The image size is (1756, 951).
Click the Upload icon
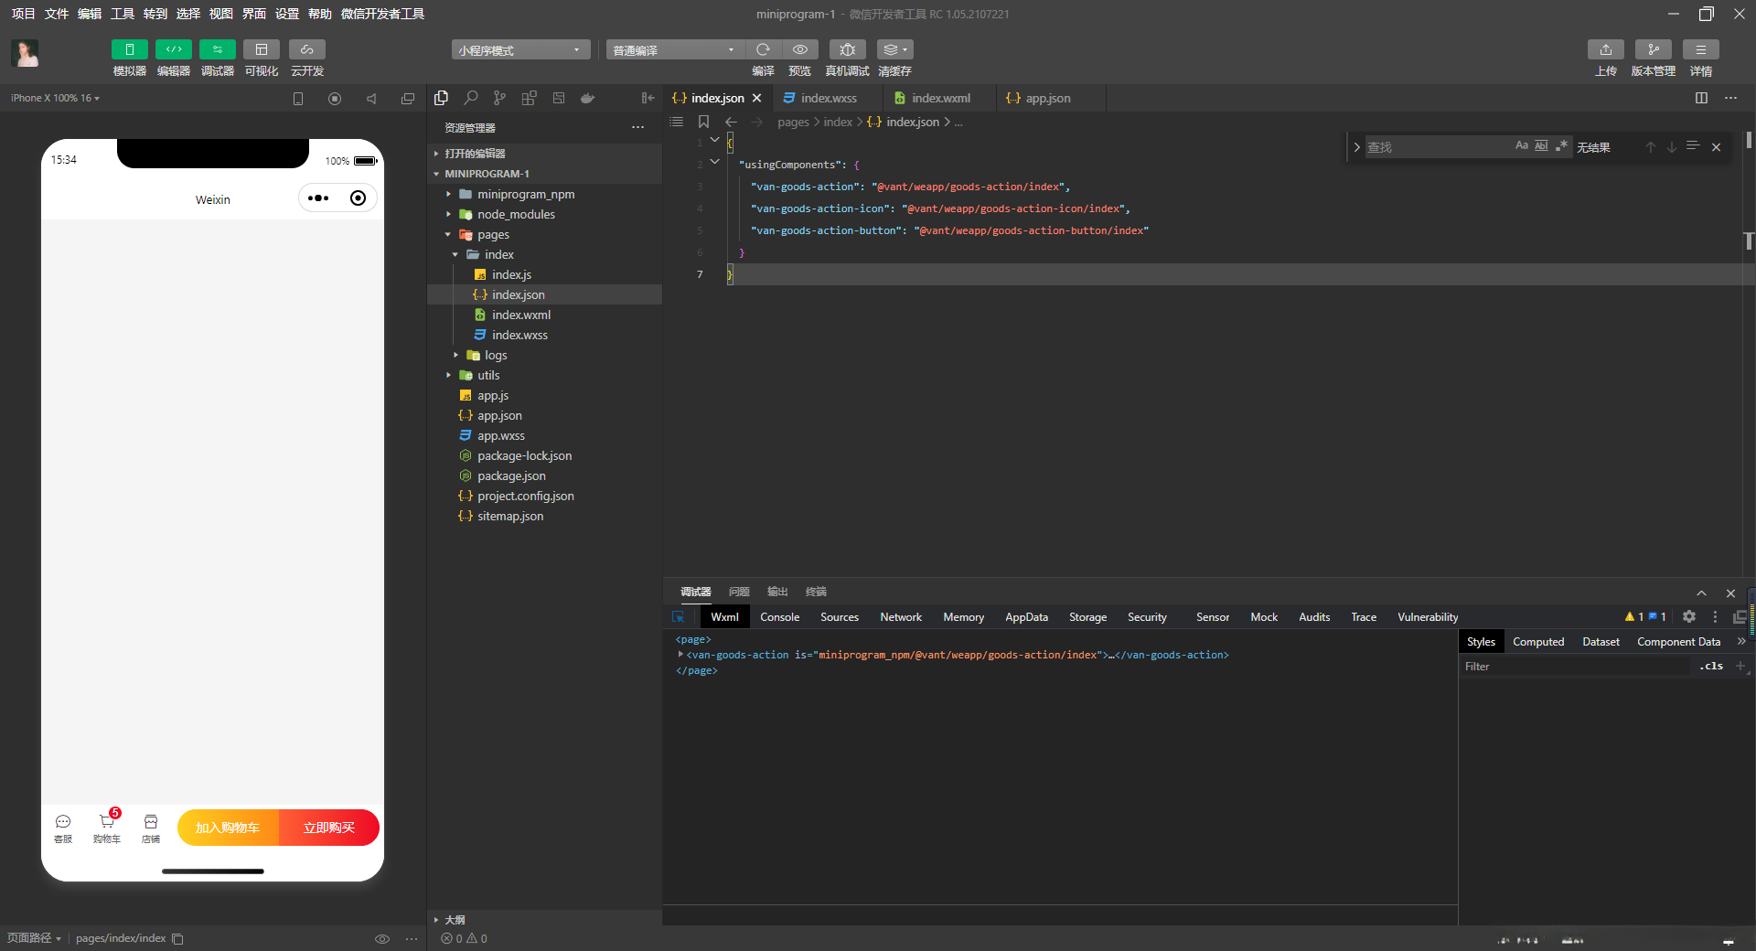(1605, 49)
